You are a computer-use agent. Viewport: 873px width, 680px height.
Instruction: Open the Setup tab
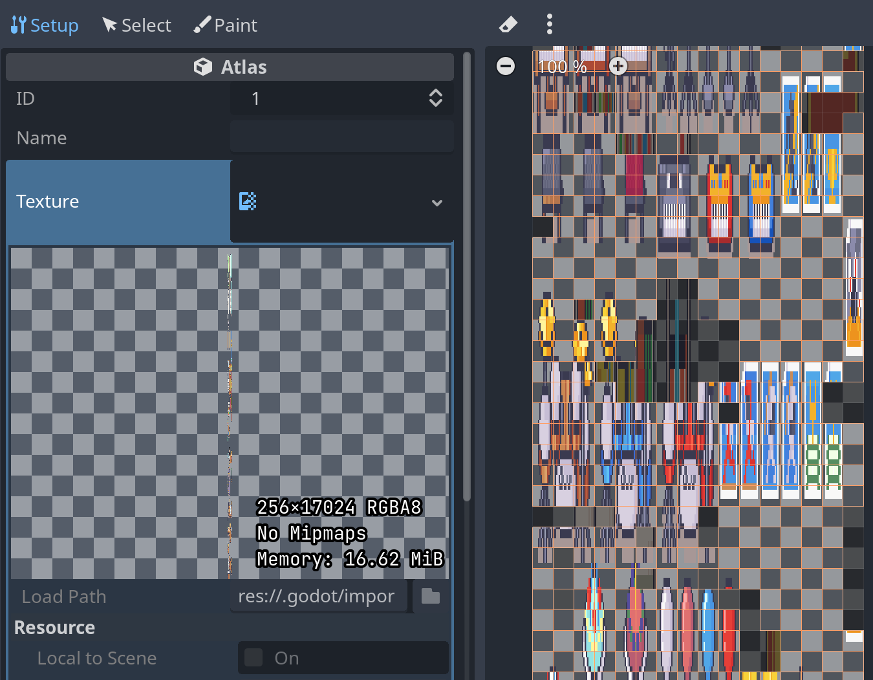(x=44, y=24)
